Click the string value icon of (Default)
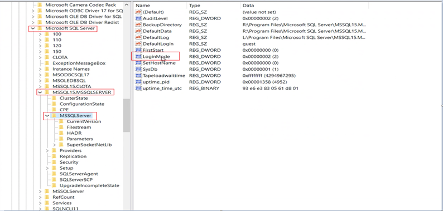The width and height of the screenshot is (443, 211). click(x=138, y=12)
